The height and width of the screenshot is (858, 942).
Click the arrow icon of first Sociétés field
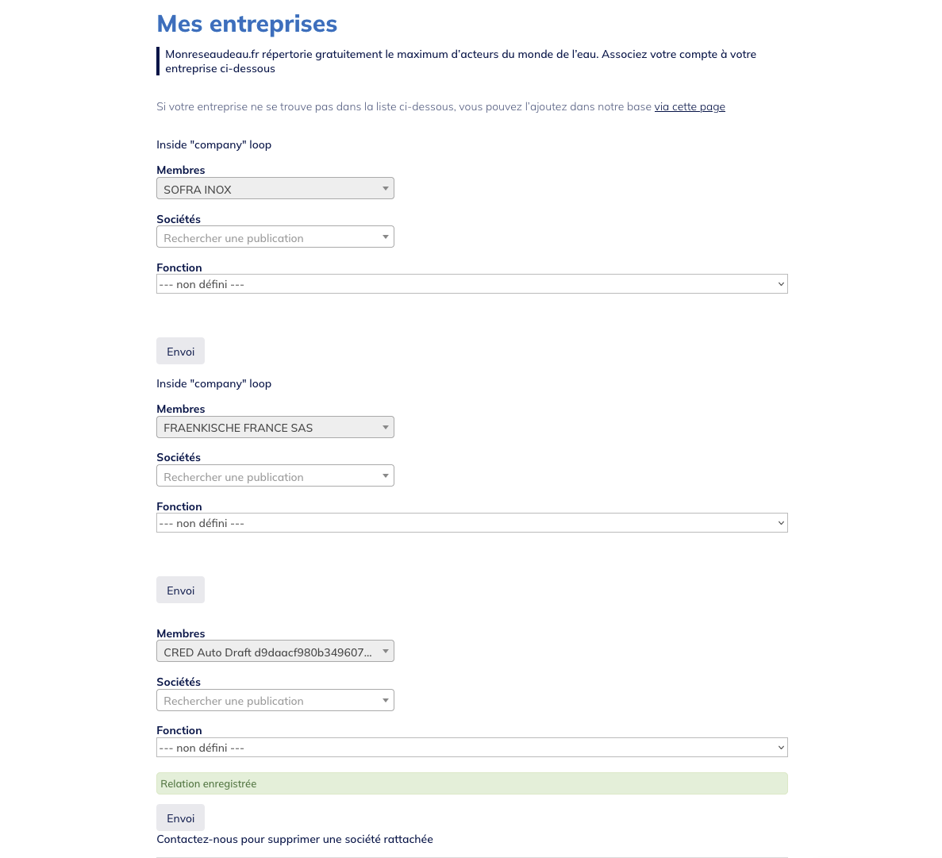pyautogui.click(x=386, y=237)
